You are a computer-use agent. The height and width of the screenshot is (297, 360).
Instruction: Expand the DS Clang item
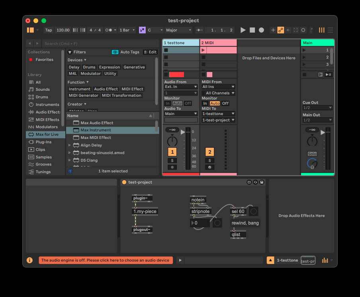69,160
